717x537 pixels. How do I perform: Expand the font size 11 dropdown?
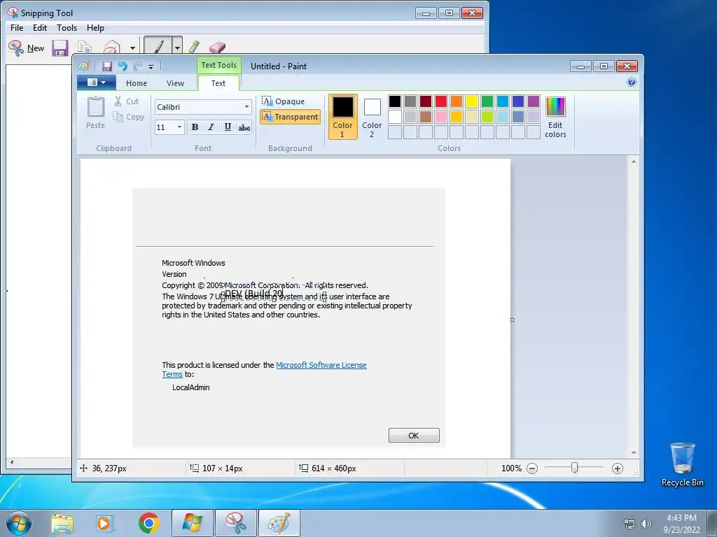click(x=179, y=127)
